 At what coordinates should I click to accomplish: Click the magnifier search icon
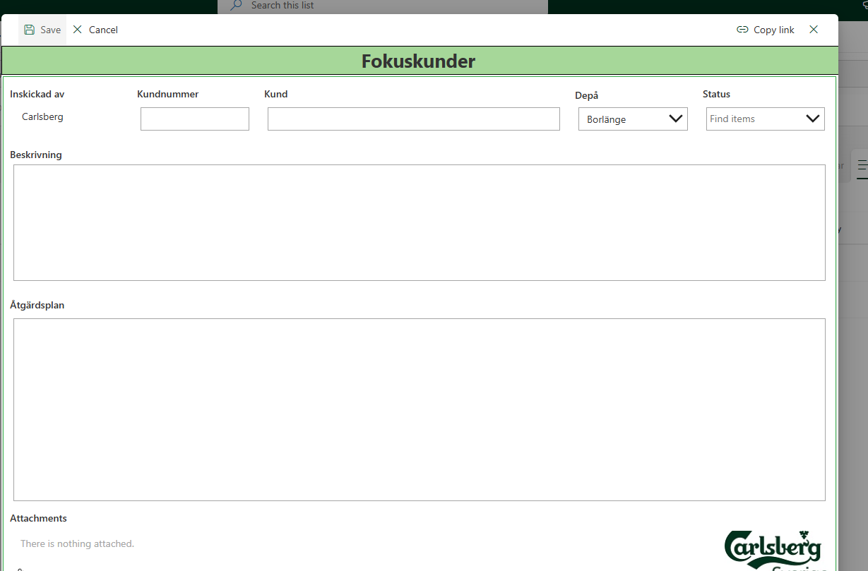point(237,6)
